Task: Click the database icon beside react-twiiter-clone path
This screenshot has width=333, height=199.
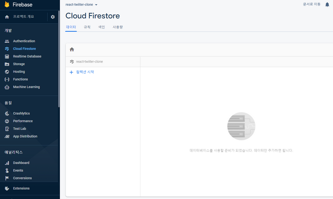Action: click(72, 62)
